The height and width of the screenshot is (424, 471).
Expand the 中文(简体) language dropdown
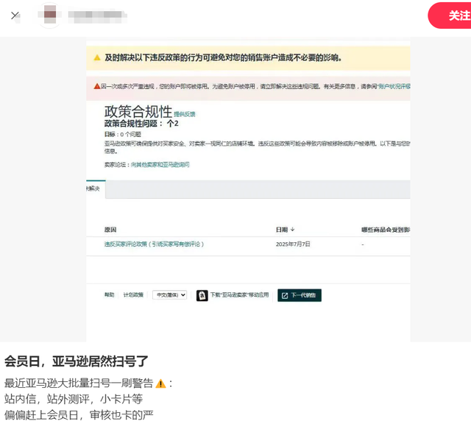point(169,295)
